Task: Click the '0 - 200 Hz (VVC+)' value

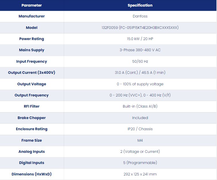Action: click(x=126, y=95)
